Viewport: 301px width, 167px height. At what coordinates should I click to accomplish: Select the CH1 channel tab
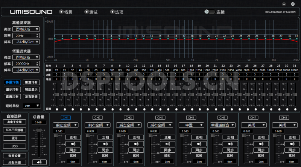[65, 117]
